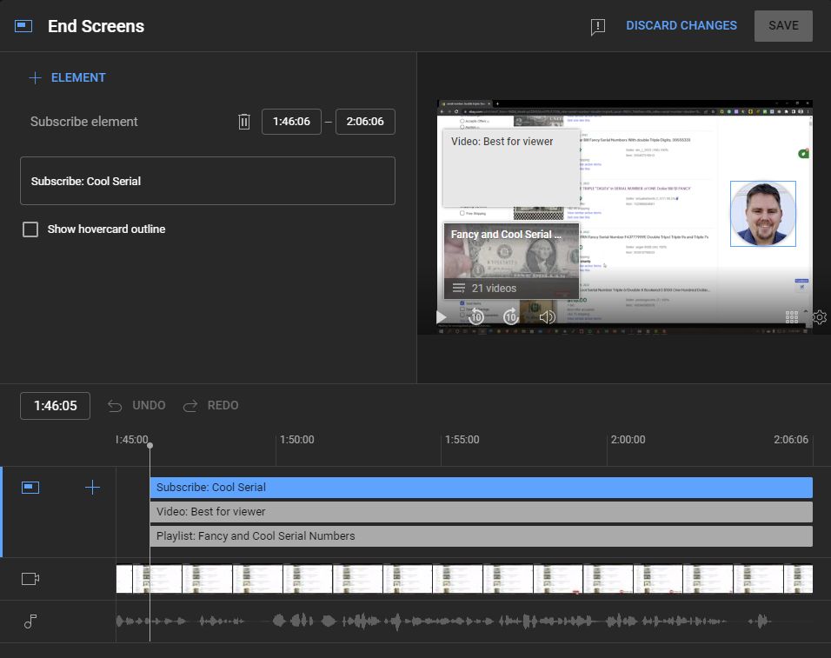
Task: Add an element with the ELEMENT button
Action: click(68, 77)
